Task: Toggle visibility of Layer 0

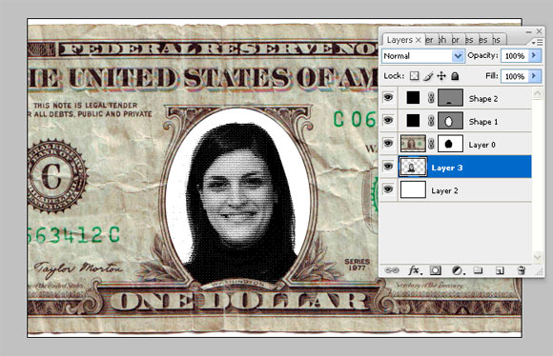Action: pos(388,143)
